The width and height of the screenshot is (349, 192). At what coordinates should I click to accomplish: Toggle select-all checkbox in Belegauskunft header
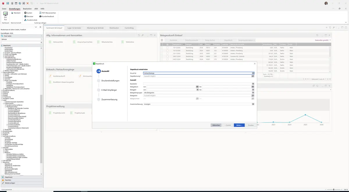tap(167, 45)
